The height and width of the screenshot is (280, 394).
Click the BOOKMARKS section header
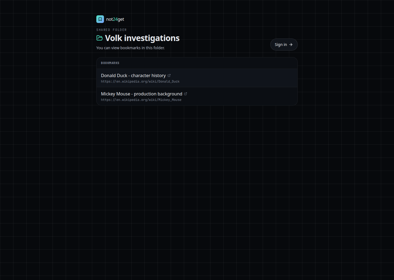click(110, 63)
